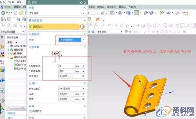Reset the 折边 dialog with the reset icon
196x119 pixels.
tap(81, 2)
